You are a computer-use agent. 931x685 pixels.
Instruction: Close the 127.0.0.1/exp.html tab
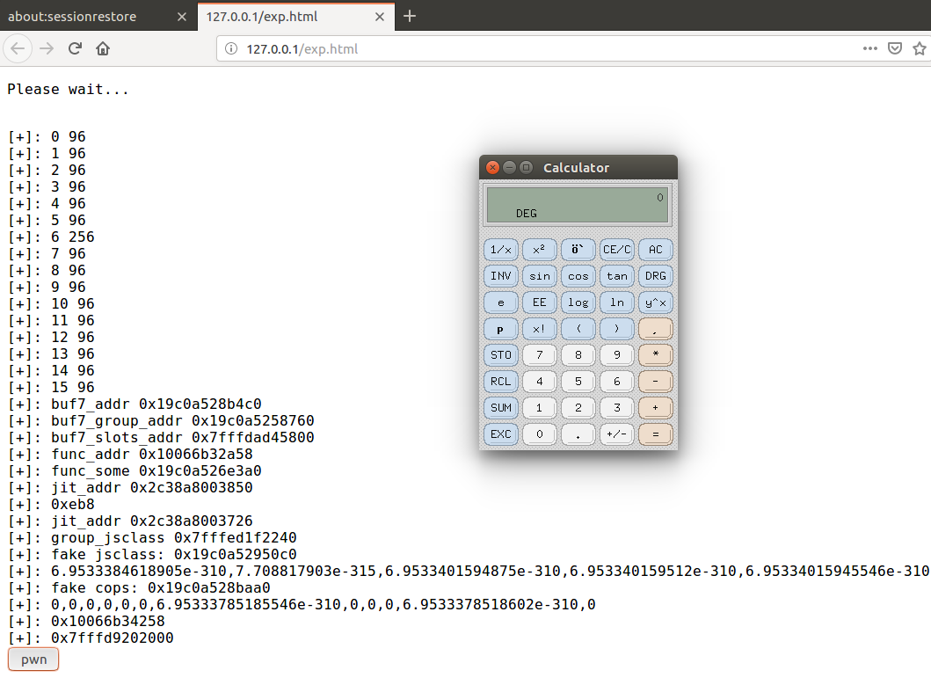[x=380, y=17]
